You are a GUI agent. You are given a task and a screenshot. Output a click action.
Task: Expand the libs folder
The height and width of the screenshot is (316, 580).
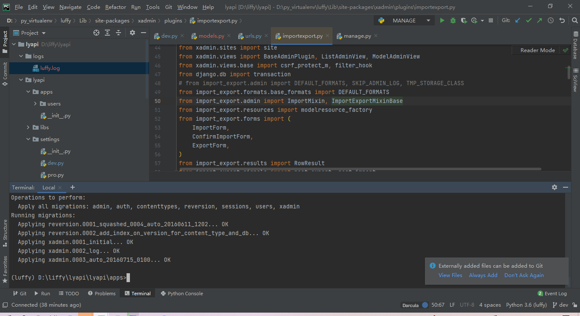(28, 127)
